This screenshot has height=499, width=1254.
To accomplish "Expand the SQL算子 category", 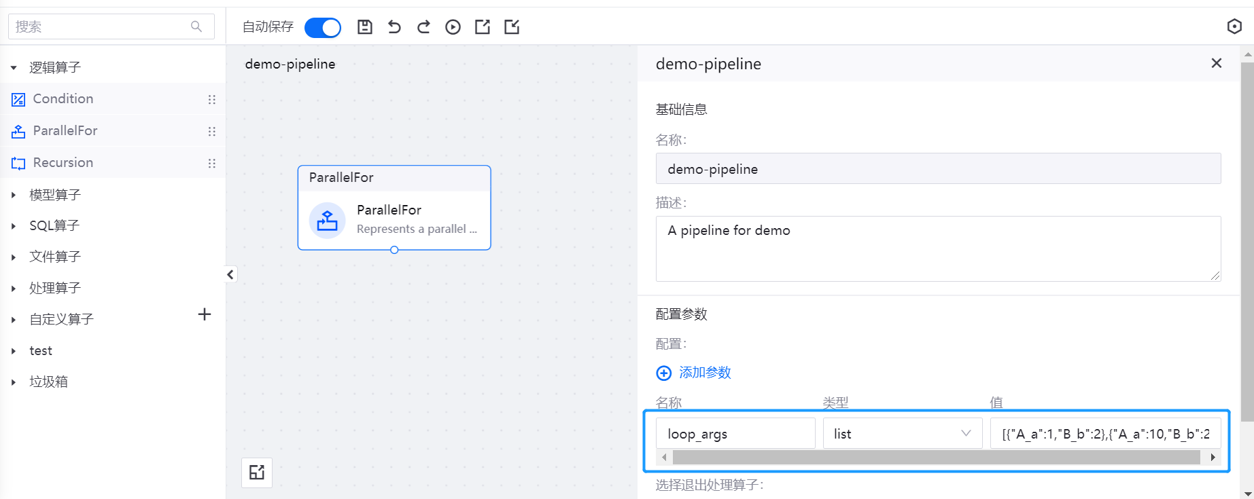I will (54, 225).
